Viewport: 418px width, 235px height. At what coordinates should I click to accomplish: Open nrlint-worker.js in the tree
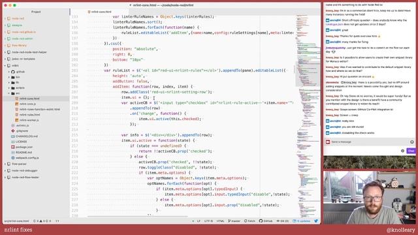[29, 120]
